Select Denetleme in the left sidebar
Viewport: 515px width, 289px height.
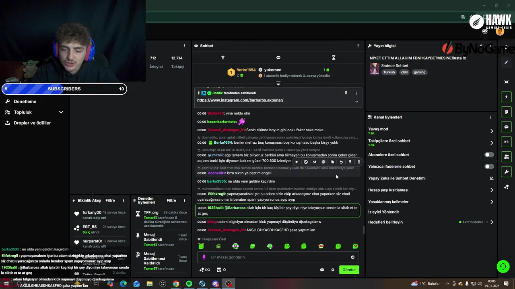point(25,102)
